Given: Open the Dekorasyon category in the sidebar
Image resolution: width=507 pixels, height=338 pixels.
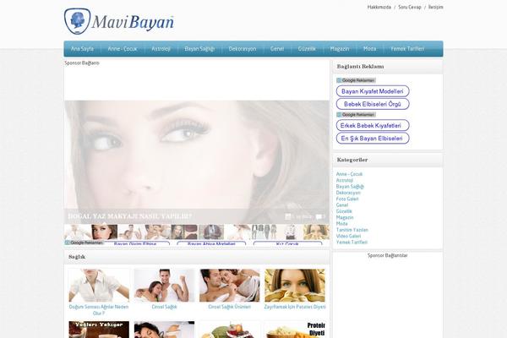Looking at the screenshot, I should coord(348,193).
